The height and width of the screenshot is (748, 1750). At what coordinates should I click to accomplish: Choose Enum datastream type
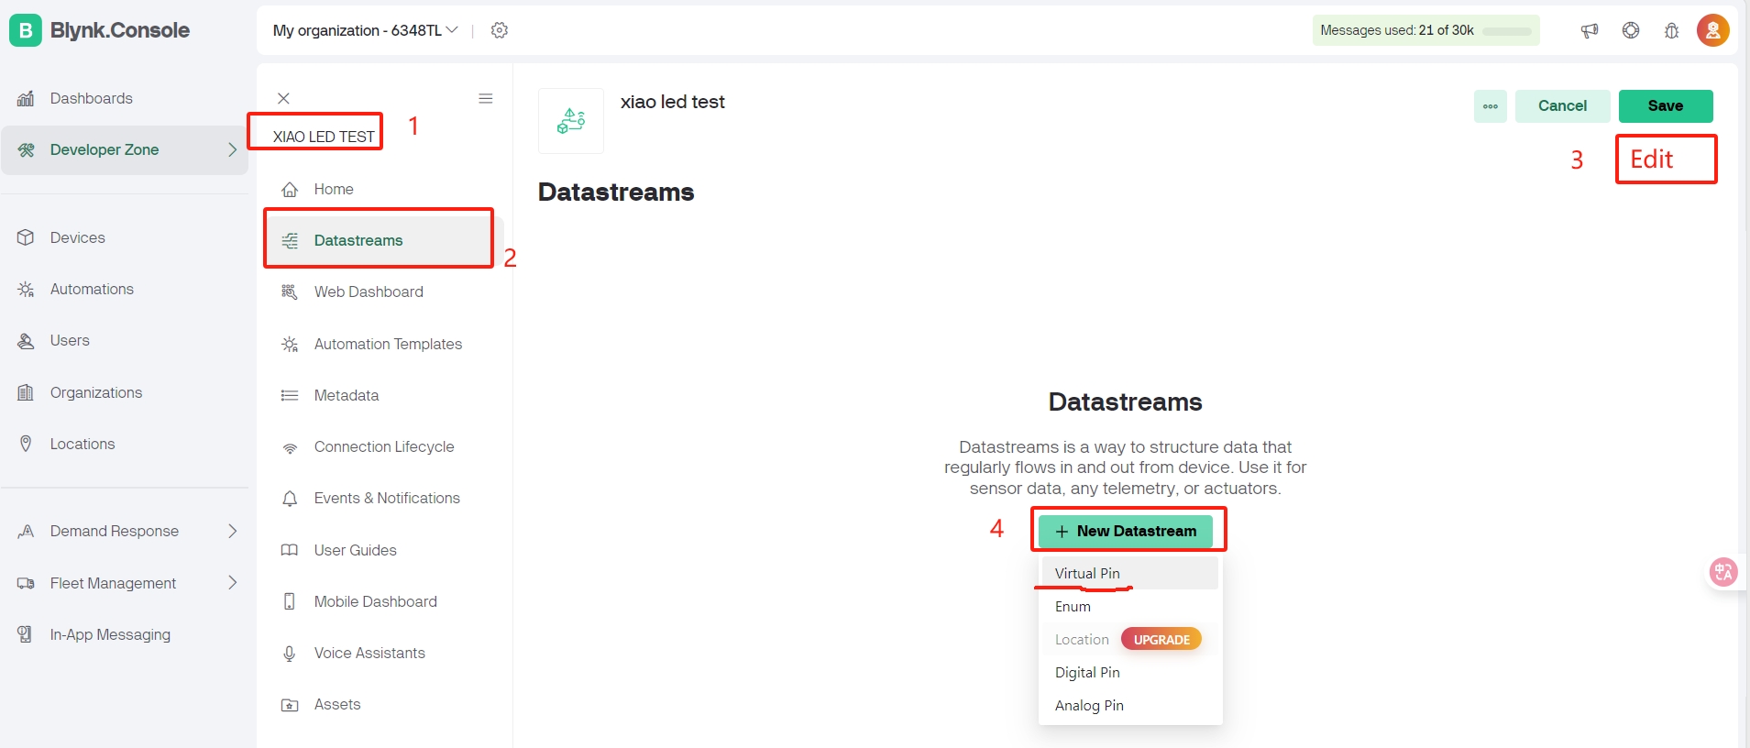click(x=1130, y=606)
